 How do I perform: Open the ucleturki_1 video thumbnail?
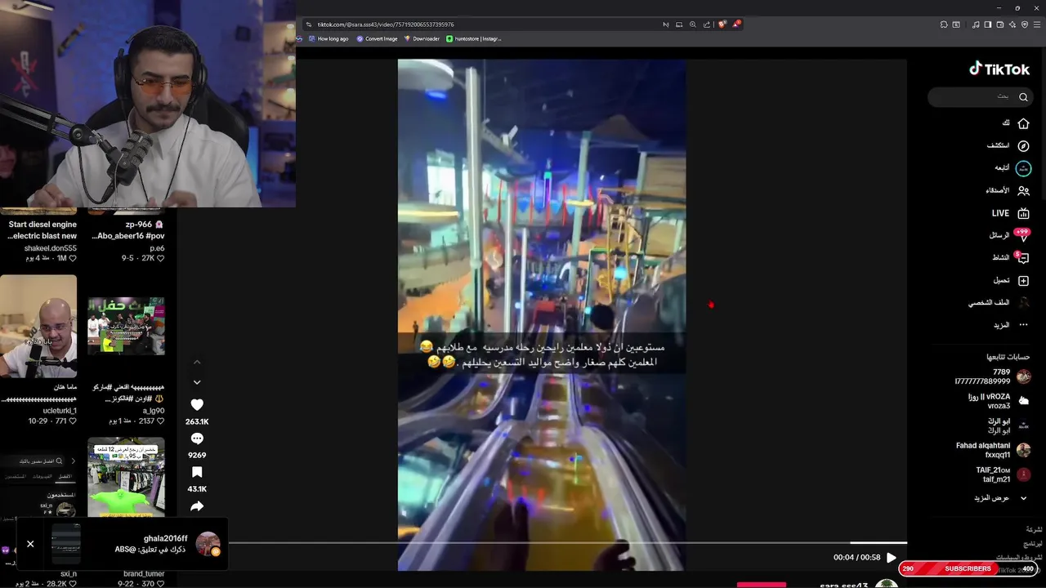(38, 327)
